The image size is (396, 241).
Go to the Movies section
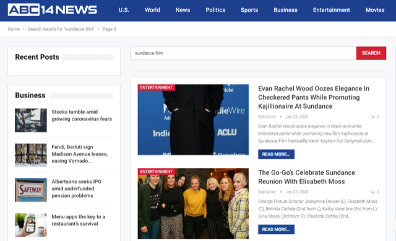[x=375, y=10]
